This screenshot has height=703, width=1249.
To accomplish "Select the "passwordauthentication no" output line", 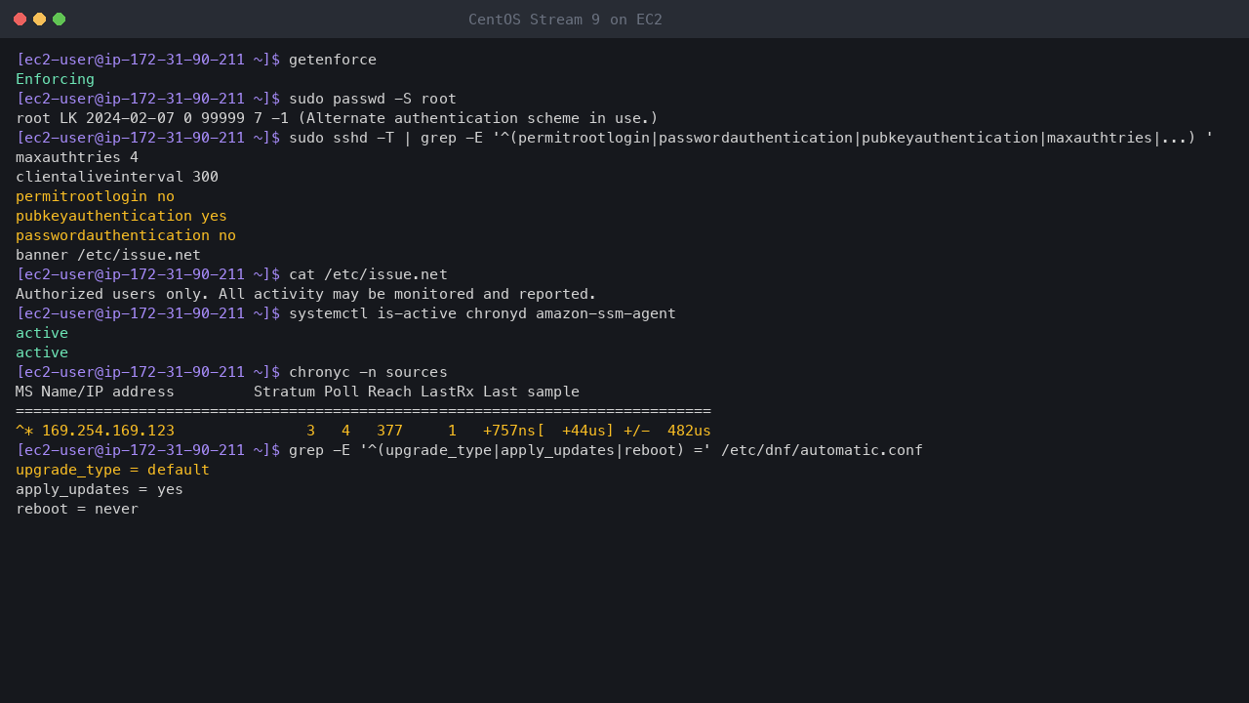I will click(x=126, y=235).
